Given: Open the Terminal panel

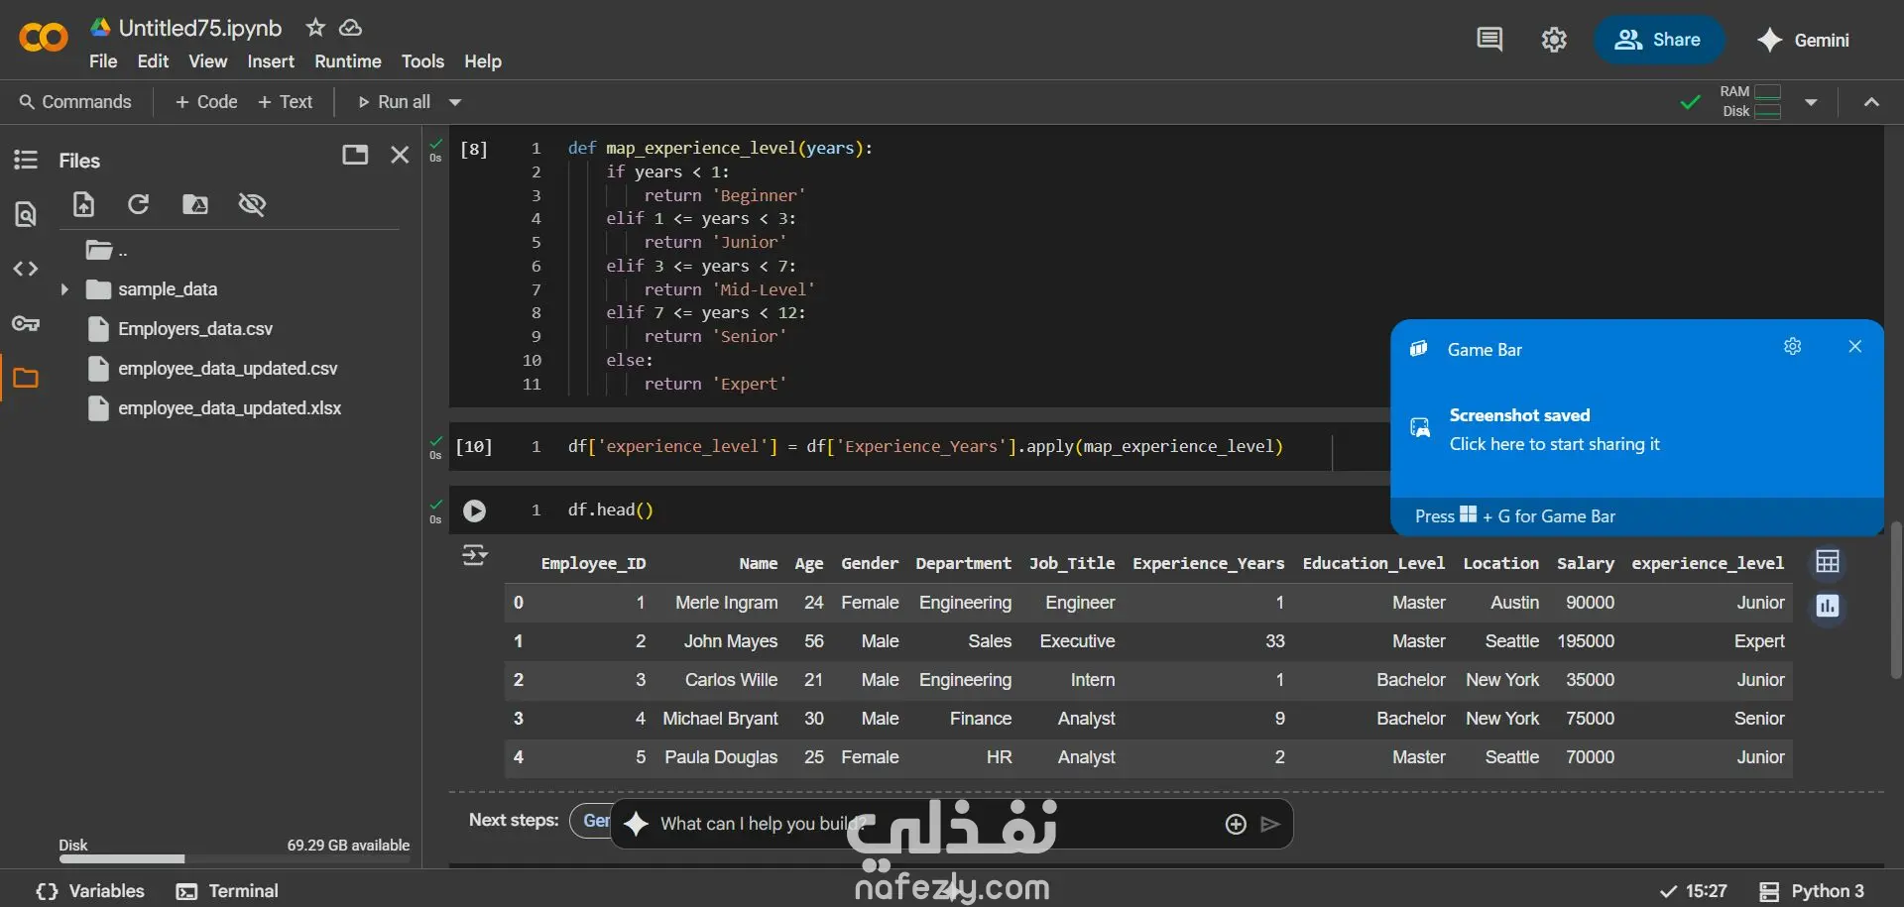Looking at the screenshot, I should point(227,891).
